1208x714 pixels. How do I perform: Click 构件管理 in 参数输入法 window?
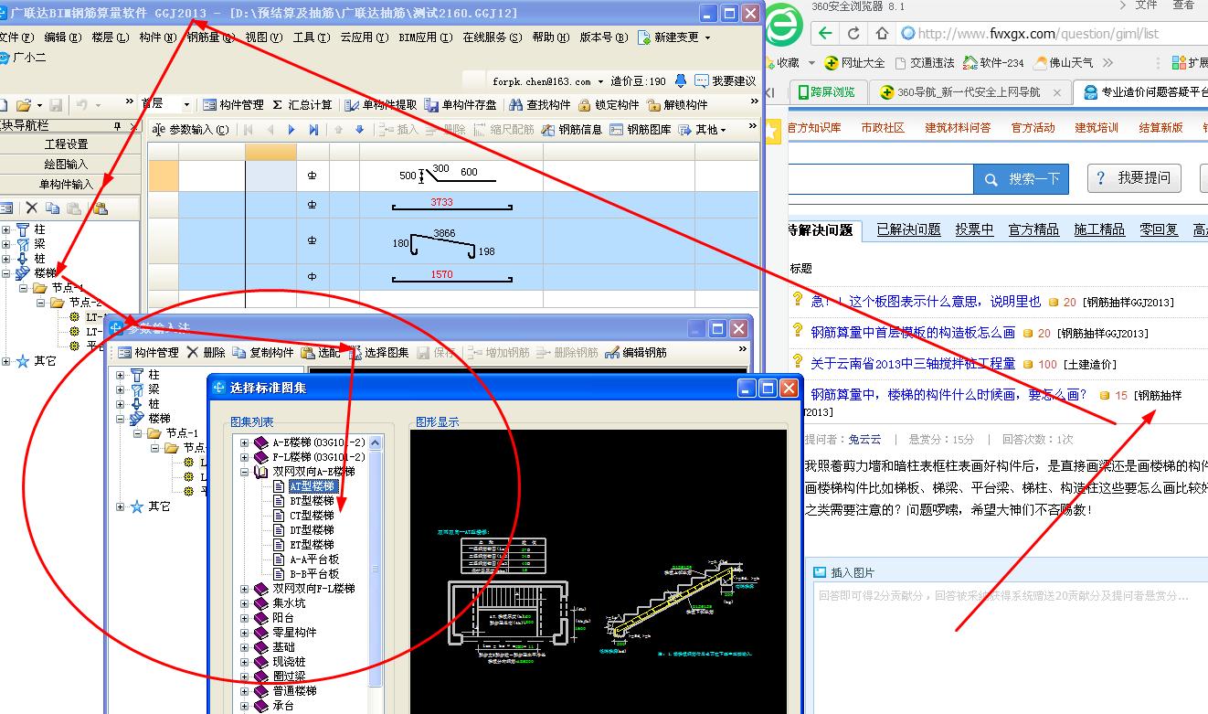point(148,353)
